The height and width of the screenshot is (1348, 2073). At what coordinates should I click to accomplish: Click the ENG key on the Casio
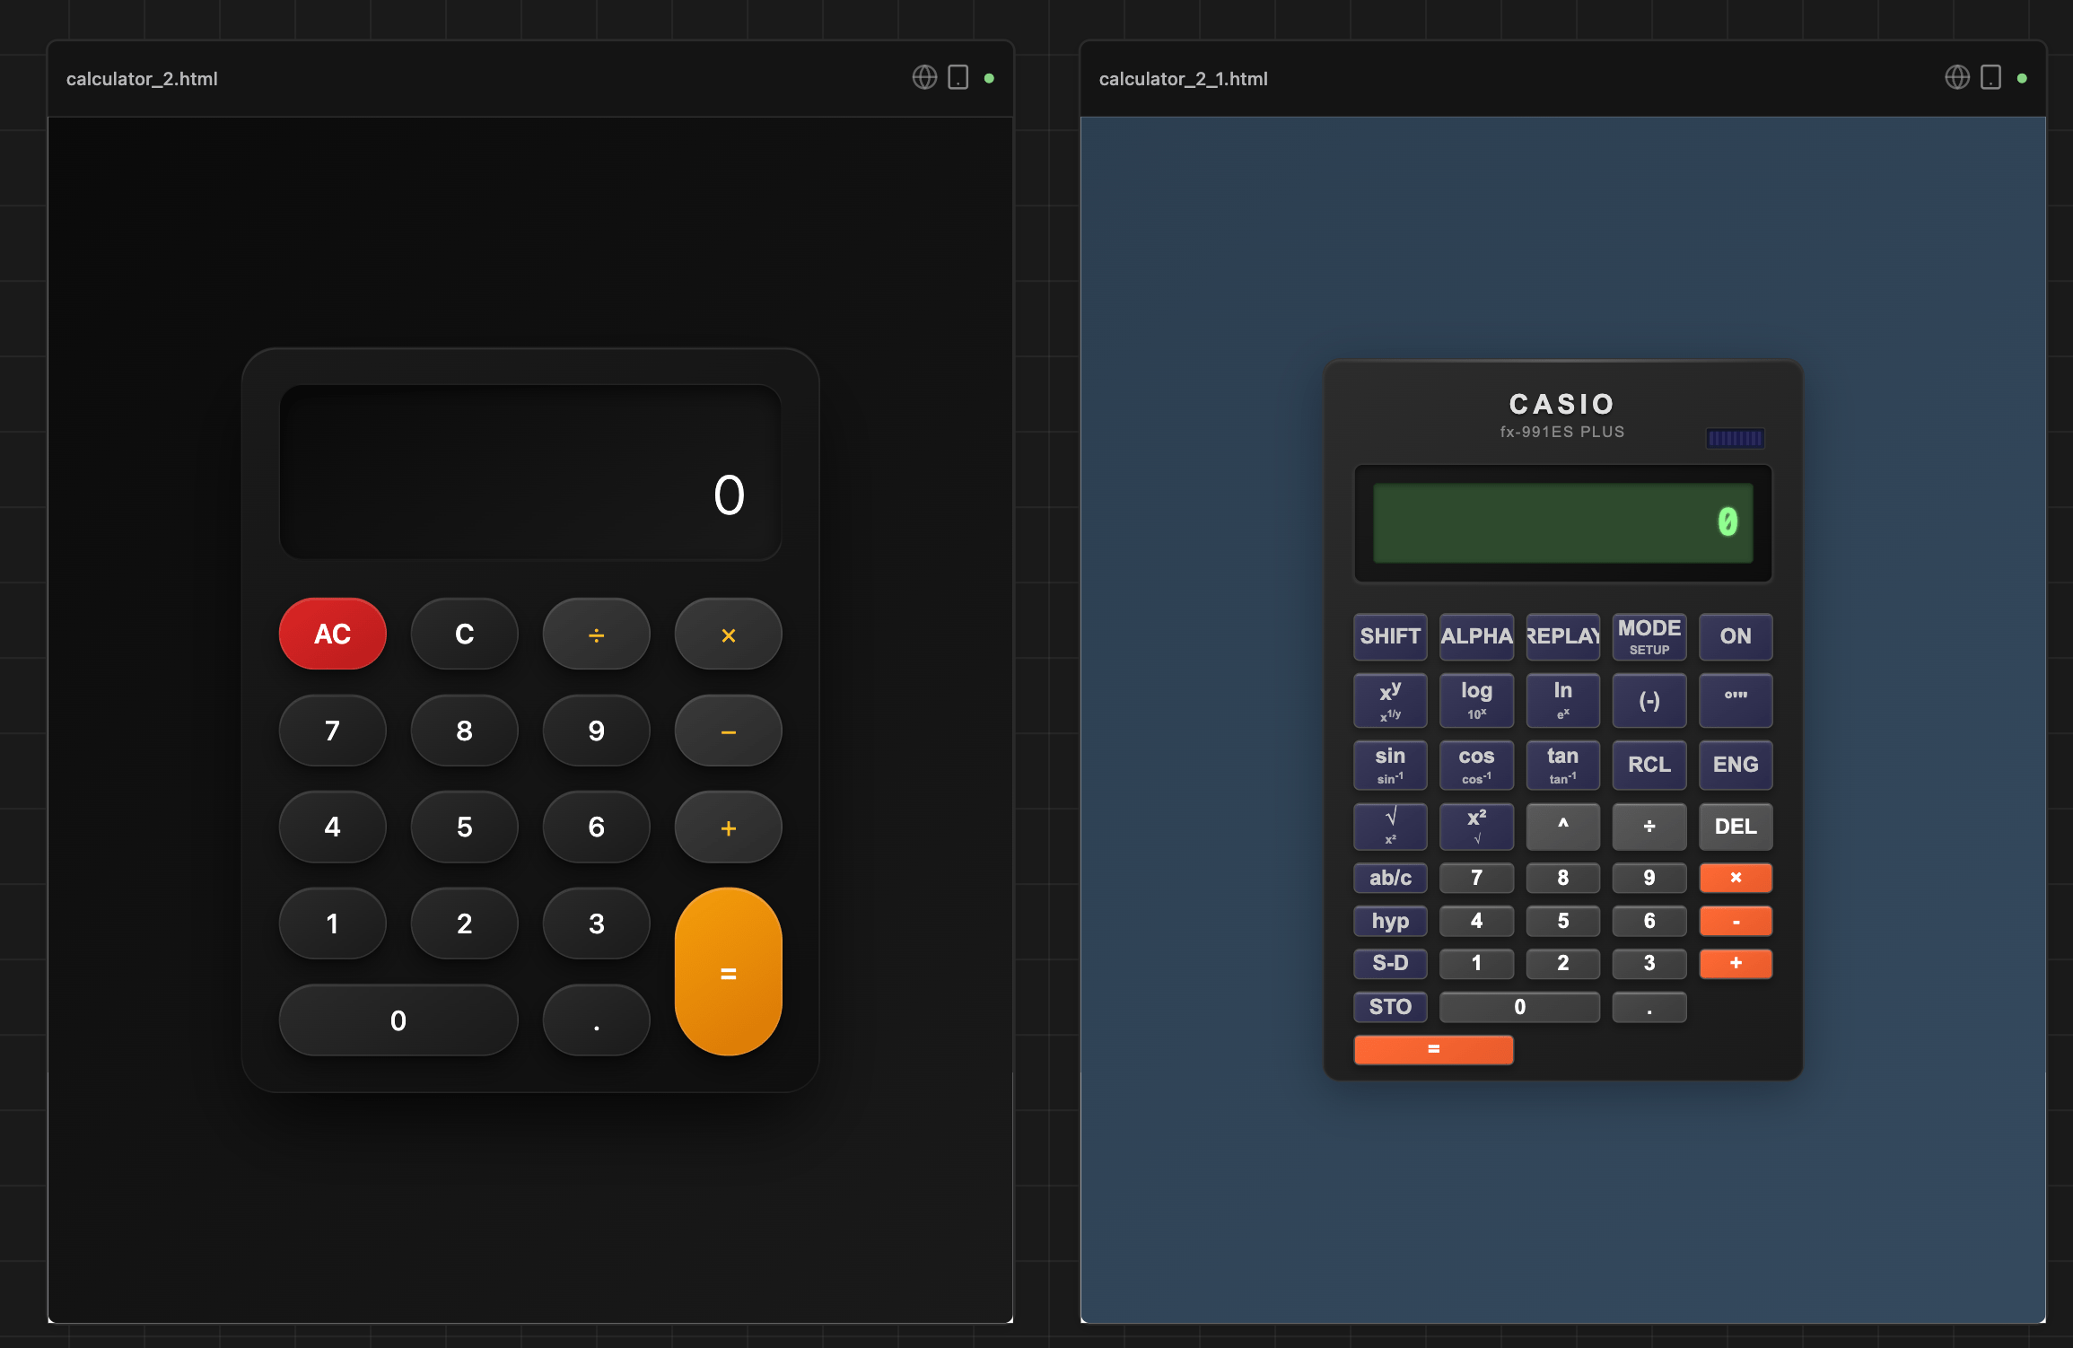point(1736,765)
